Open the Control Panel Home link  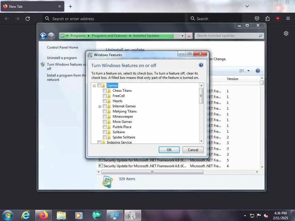point(63,47)
